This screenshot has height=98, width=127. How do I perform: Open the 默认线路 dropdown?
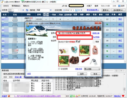92,69
